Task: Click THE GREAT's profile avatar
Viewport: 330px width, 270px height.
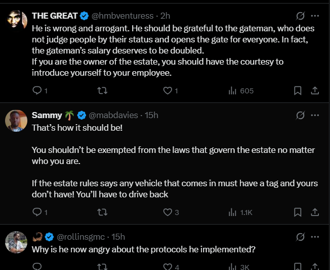Action: click(x=16, y=20)
